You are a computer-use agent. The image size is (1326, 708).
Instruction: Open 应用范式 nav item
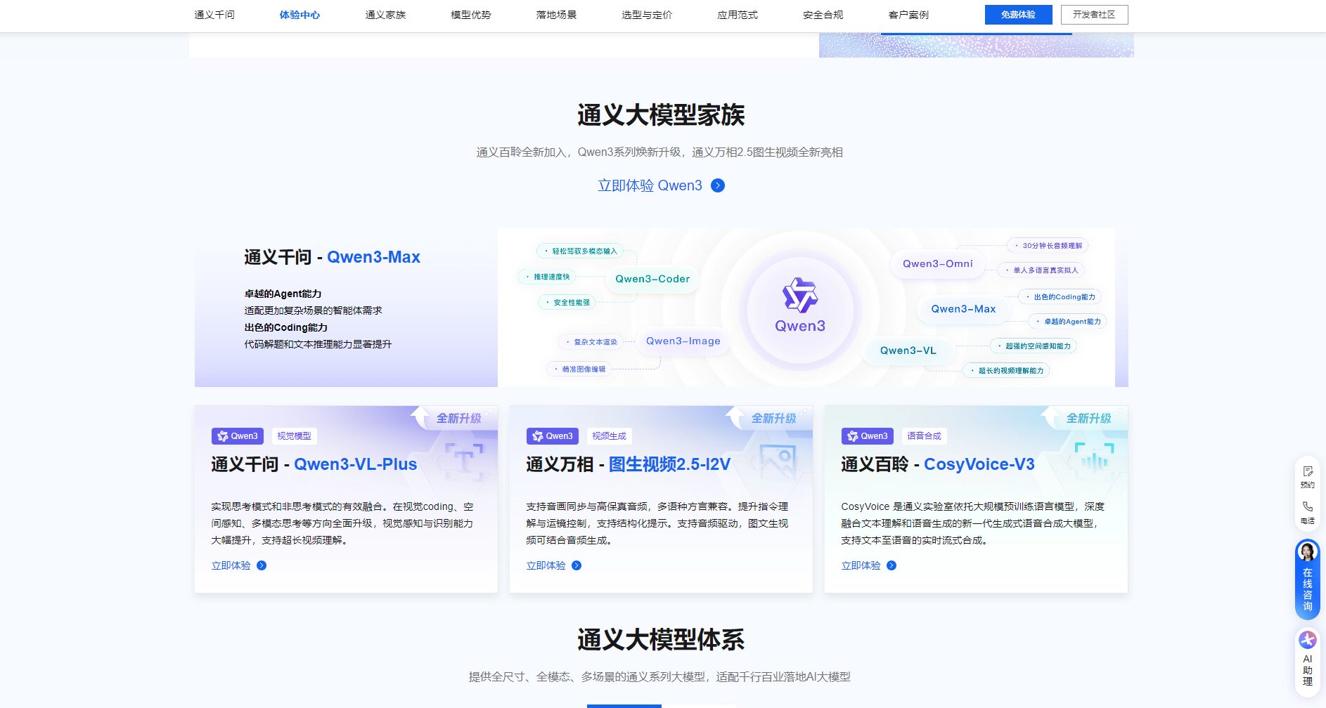tap(738, 15)
